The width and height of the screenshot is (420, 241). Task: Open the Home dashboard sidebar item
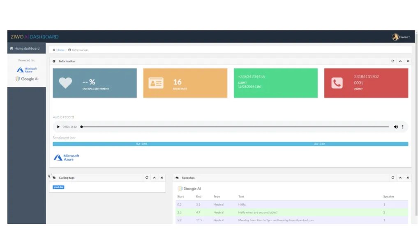point(27,48)
